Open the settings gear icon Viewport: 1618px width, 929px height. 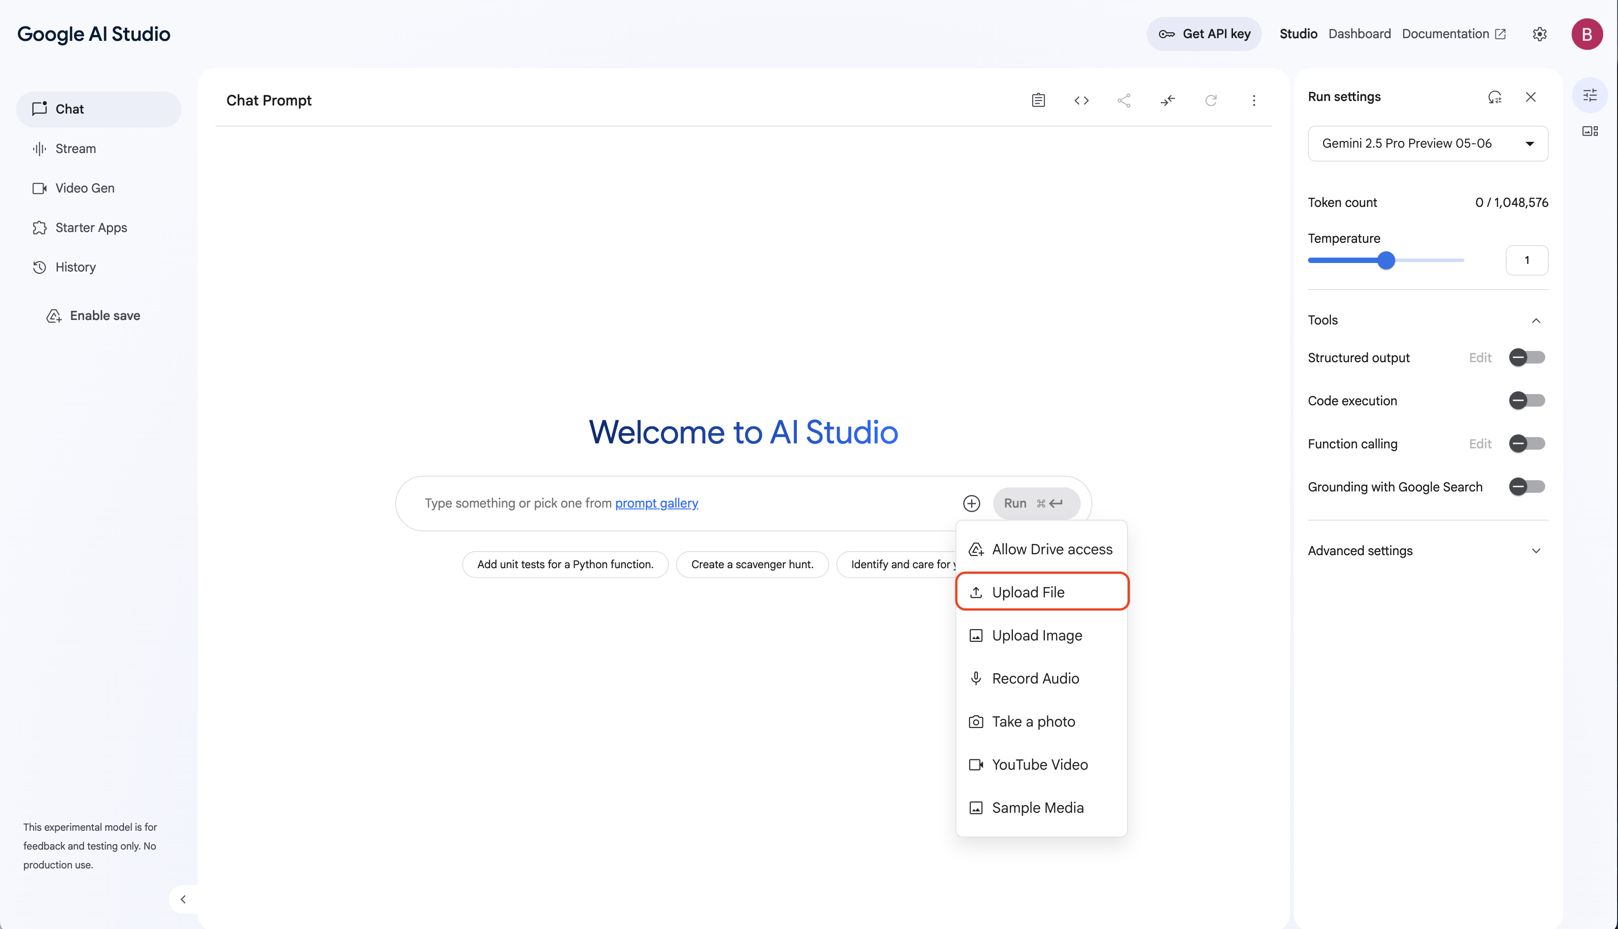click(1539, 34)
